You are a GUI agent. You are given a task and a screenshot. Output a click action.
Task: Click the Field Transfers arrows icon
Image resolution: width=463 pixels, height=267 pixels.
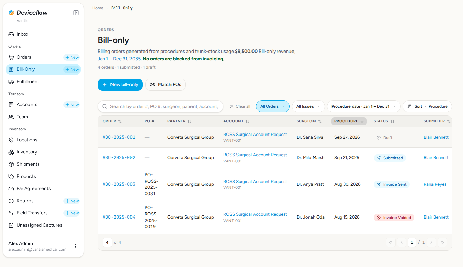11,213
